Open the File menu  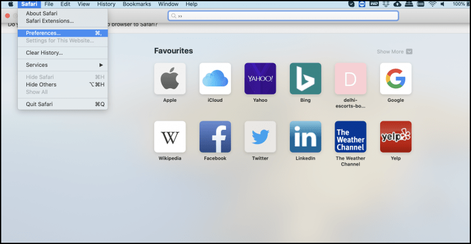[x=49, y=4]
